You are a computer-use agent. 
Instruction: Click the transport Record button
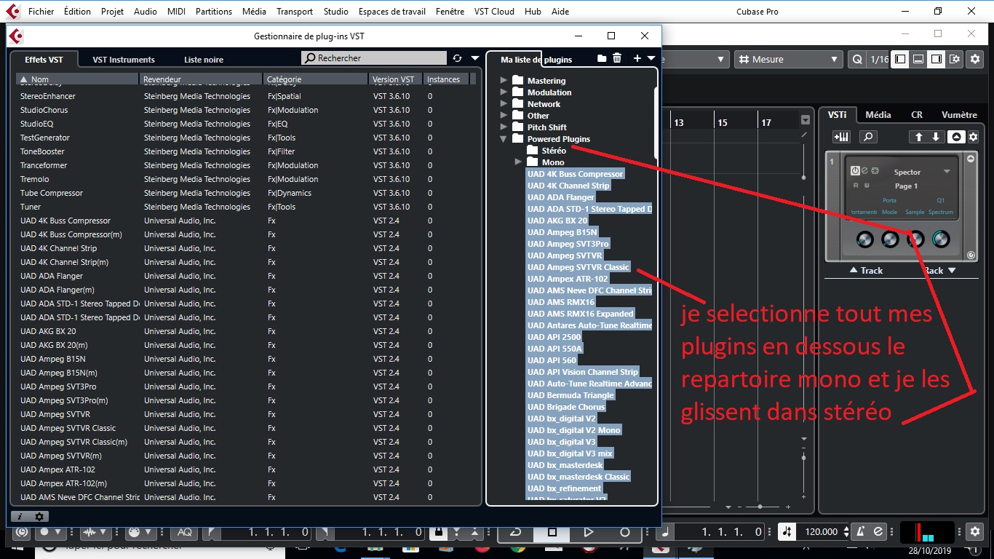pos(624,532)
